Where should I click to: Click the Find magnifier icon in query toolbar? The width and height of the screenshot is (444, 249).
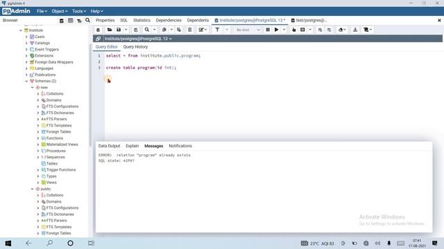point(146,30)
